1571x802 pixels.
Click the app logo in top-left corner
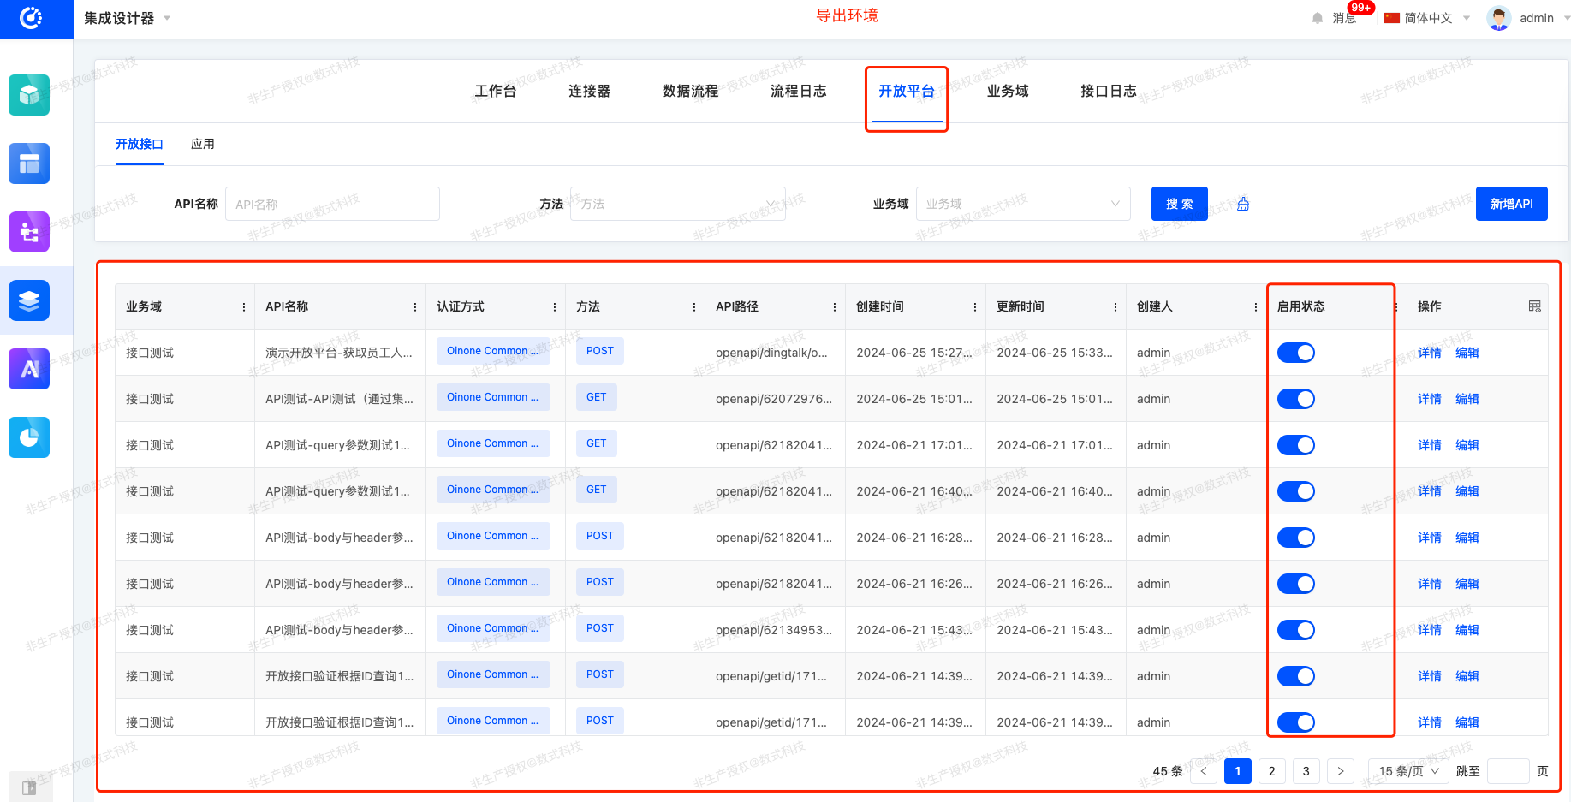(32, 18)
